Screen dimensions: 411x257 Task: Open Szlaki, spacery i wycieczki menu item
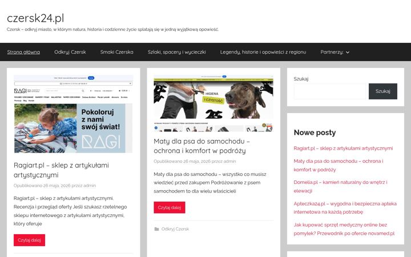click(176, 52)
